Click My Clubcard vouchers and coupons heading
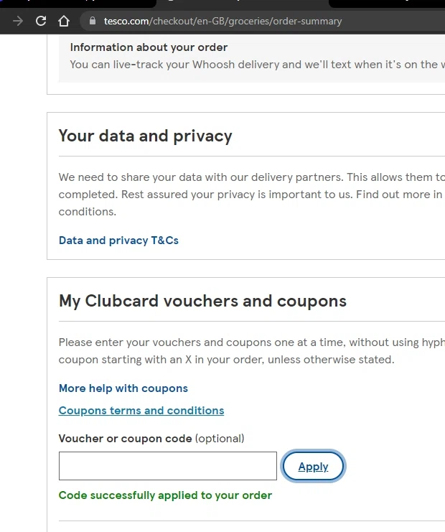 (x=202, y=301)
